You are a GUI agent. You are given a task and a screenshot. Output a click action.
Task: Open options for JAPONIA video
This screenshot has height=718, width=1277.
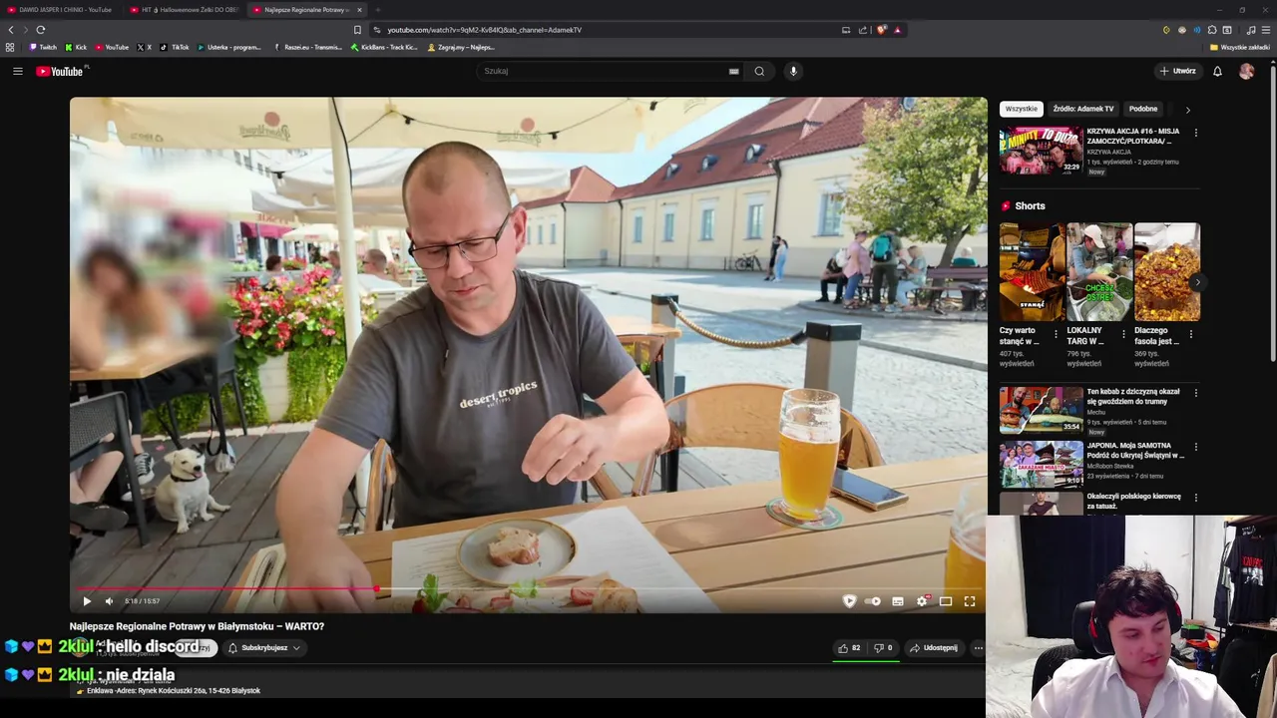(1195, 447)
